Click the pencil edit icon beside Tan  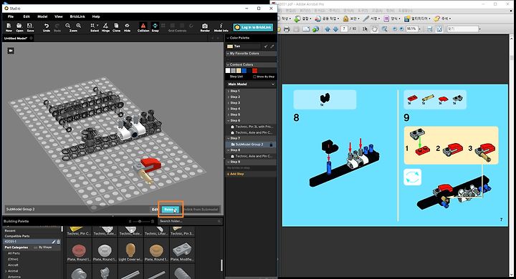[272, 46]
